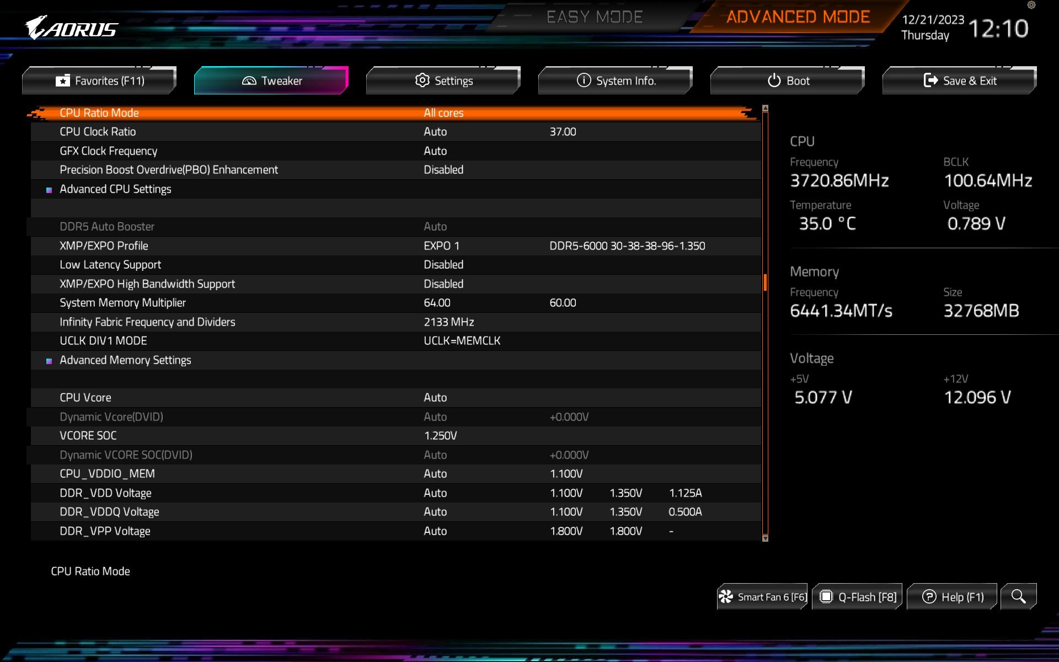Expand Advanced CPU Settings submenu
The height and width of the screenshot is (662, 1059).
click(x=115, y=189)
